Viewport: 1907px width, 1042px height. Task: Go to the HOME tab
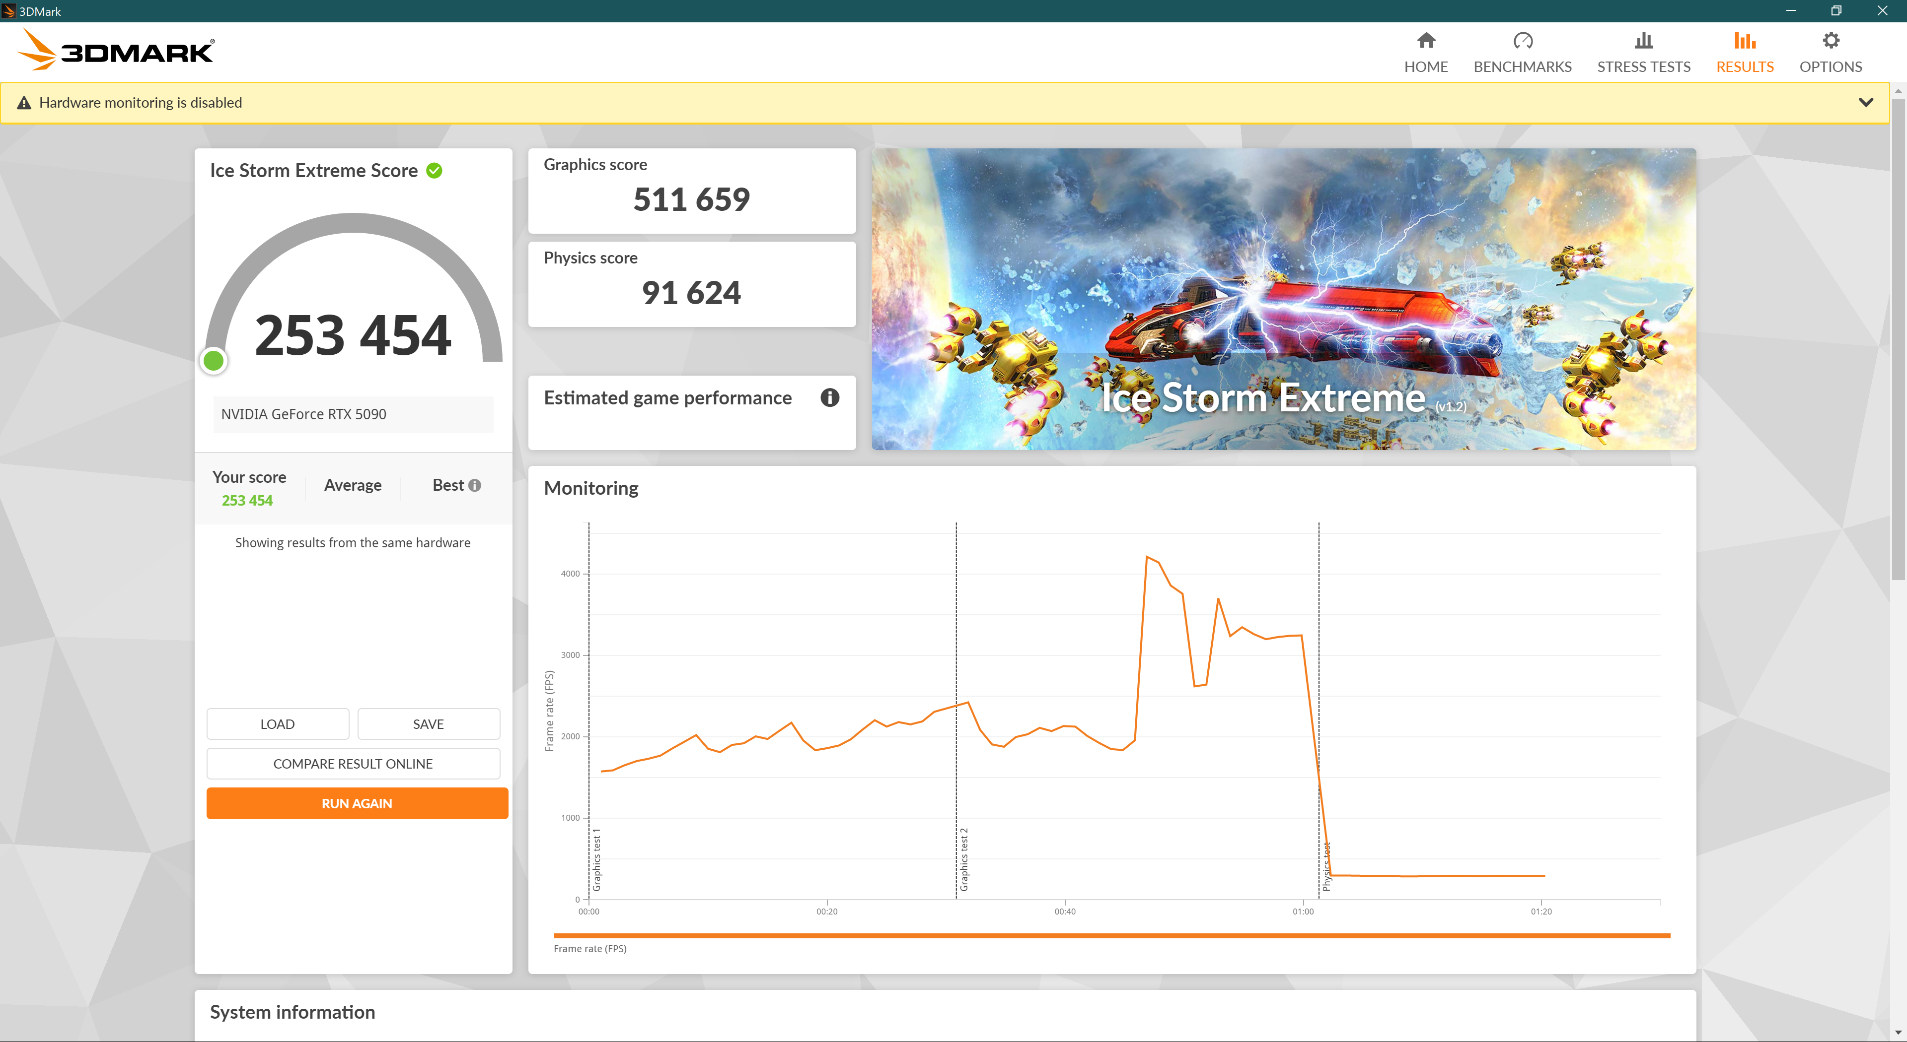[1426, 53]
